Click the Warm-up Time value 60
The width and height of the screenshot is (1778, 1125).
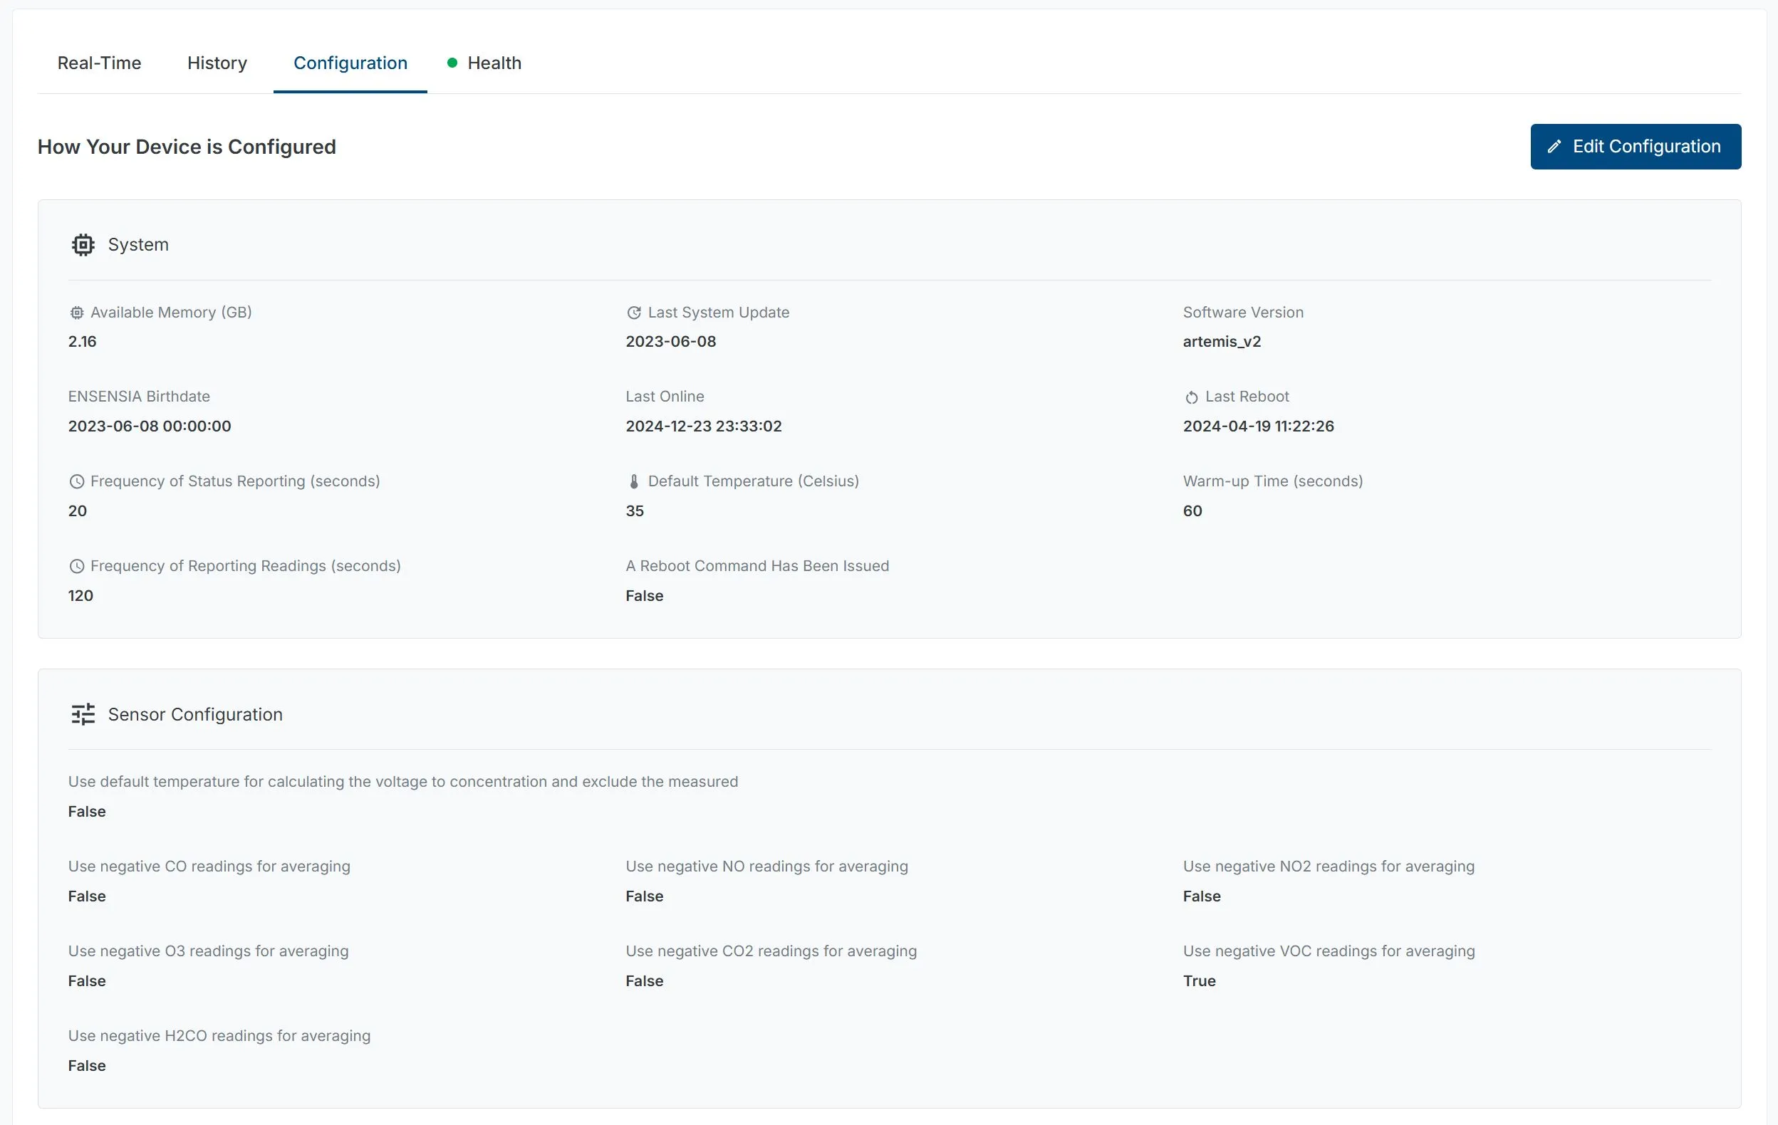1192,511
